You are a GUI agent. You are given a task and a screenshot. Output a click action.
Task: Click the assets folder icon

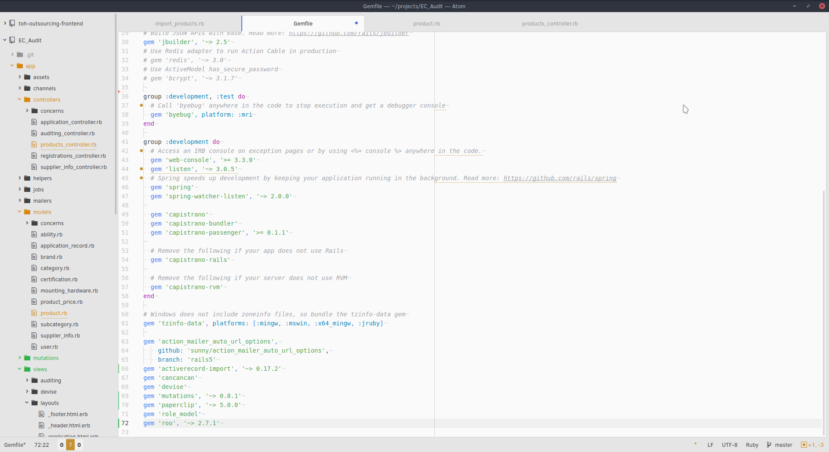[27, 77]
